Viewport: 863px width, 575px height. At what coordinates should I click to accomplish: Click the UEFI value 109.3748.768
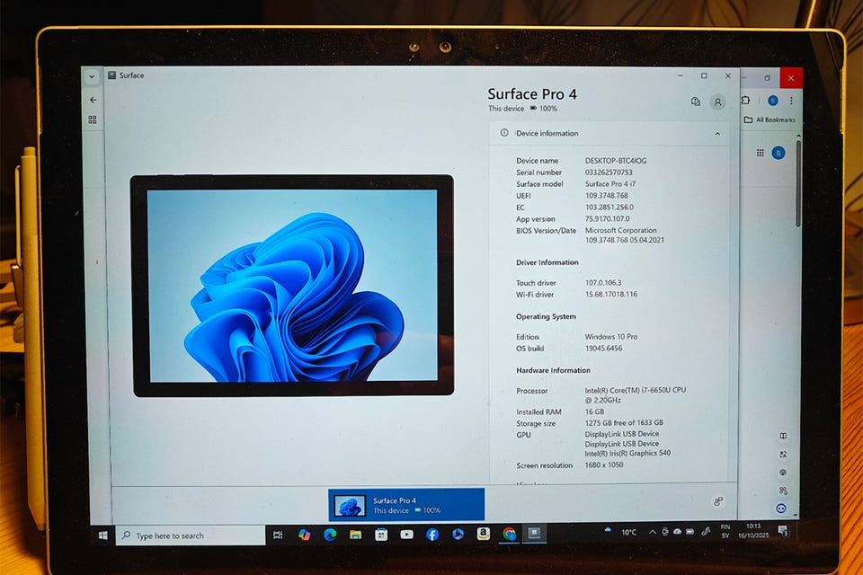click(x=606, y=195)
